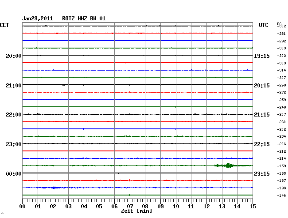Click the minute-axis tick label 13
The height and width of the screenshot is (218, 288).
(x=222, y=207)
